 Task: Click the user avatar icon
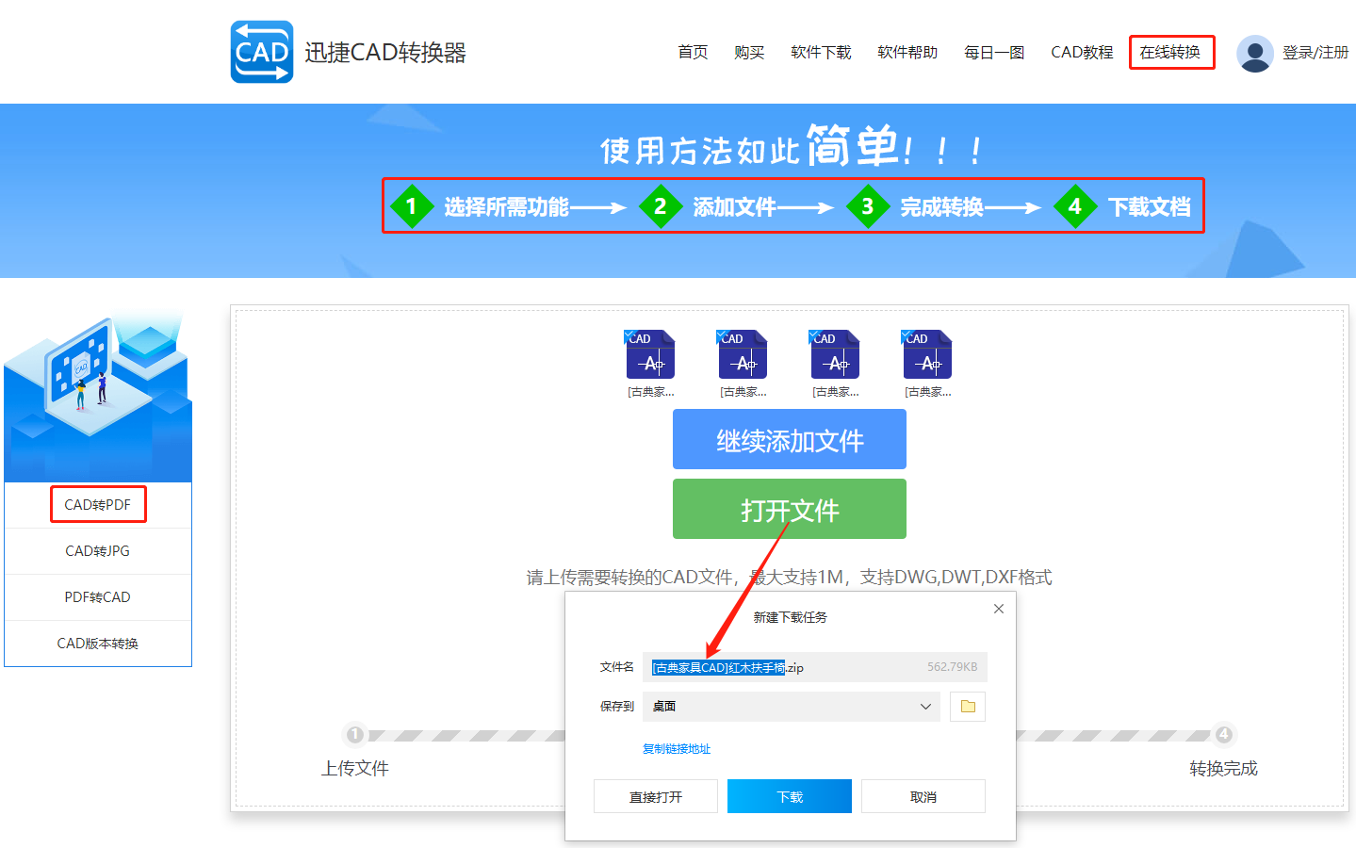(x=1254, y=54)
